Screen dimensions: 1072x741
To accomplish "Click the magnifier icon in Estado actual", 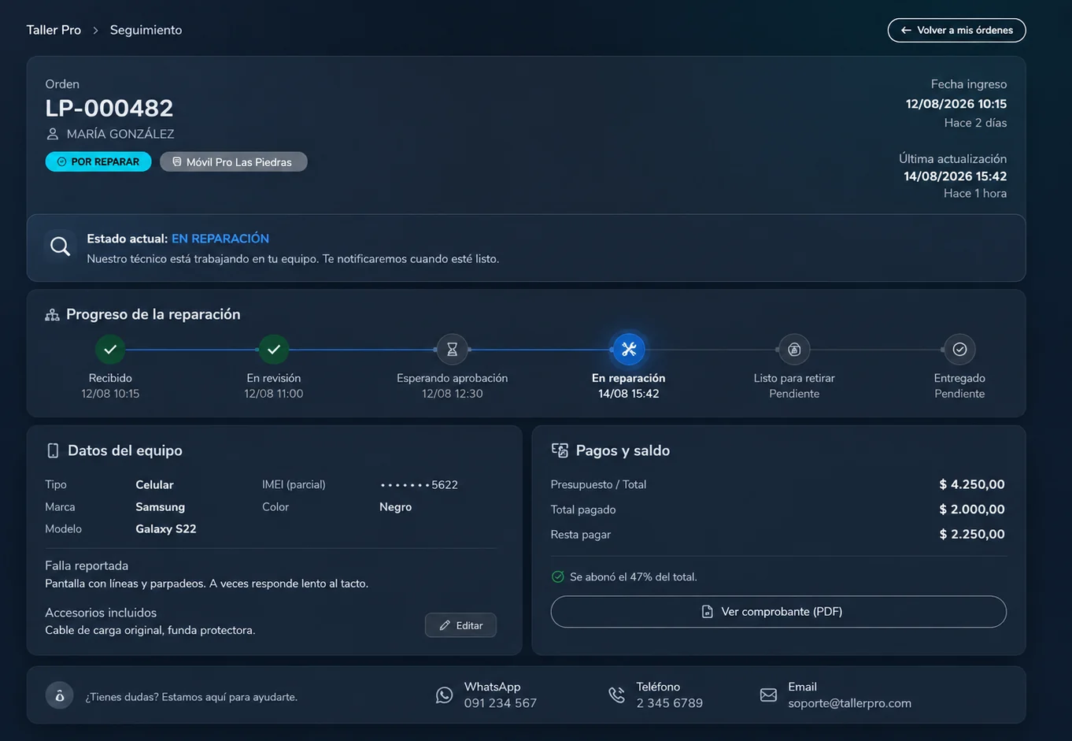I will (x=60, y=247).
